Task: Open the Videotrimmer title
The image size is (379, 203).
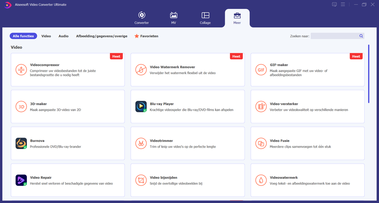Action: click(161, 141)
